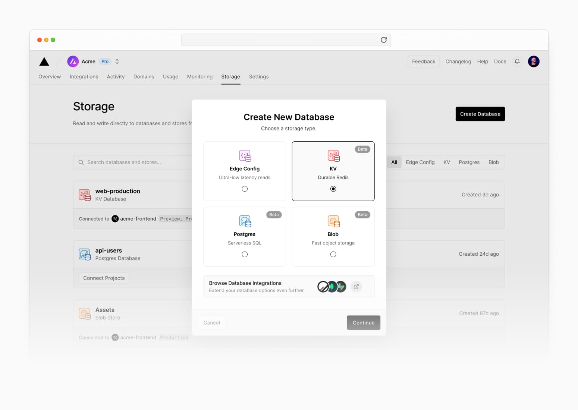This screenshot has height=410, width=578.
Task: Switch to the Settings tab
Action: click(x=258, y=77)
